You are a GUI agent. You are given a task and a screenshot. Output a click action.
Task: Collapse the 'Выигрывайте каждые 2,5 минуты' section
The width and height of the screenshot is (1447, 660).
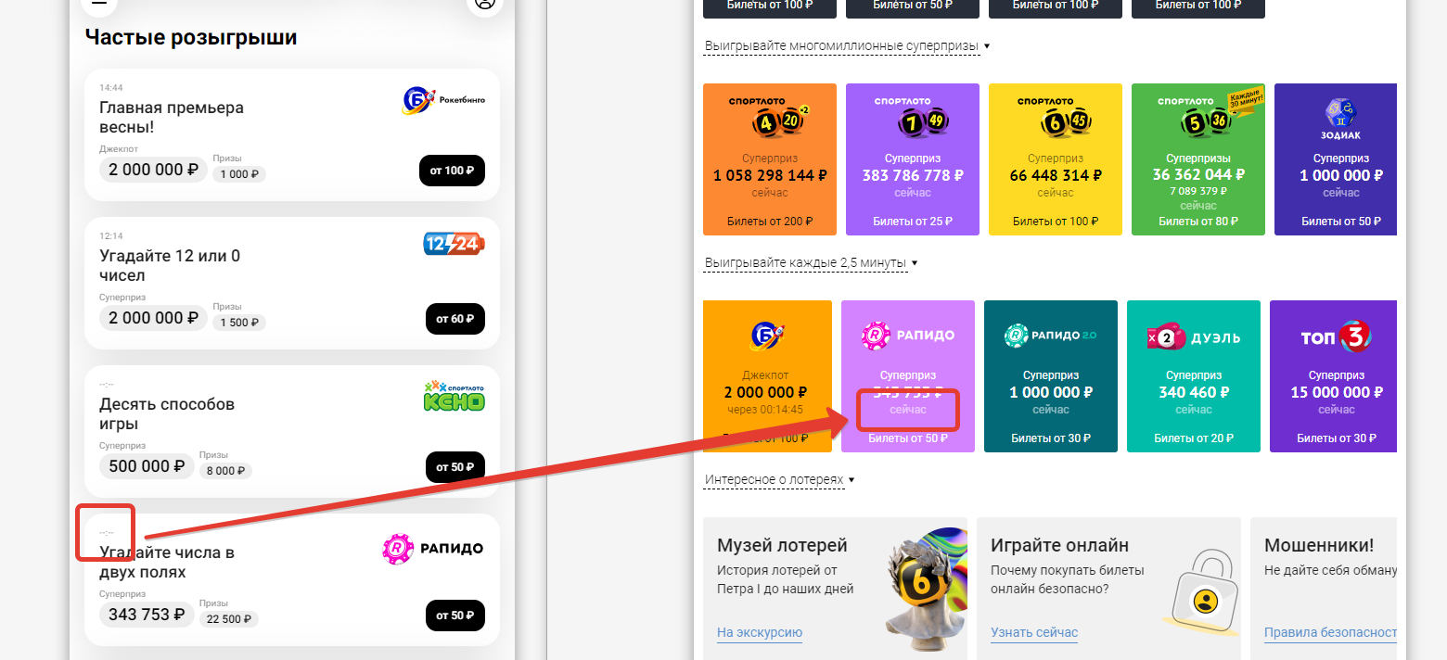pyautogui.click(x=810, y=263)
